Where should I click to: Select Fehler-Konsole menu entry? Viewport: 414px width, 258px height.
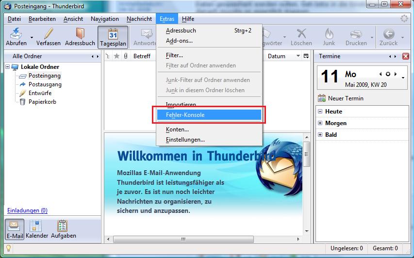click(209, 115)
